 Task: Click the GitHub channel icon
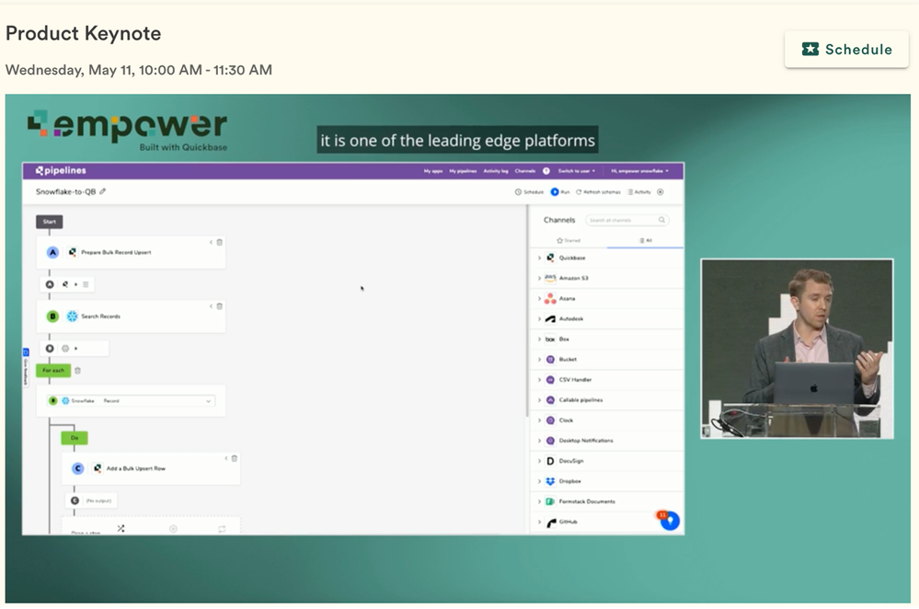pyautogui.click(x=551, y=523)
